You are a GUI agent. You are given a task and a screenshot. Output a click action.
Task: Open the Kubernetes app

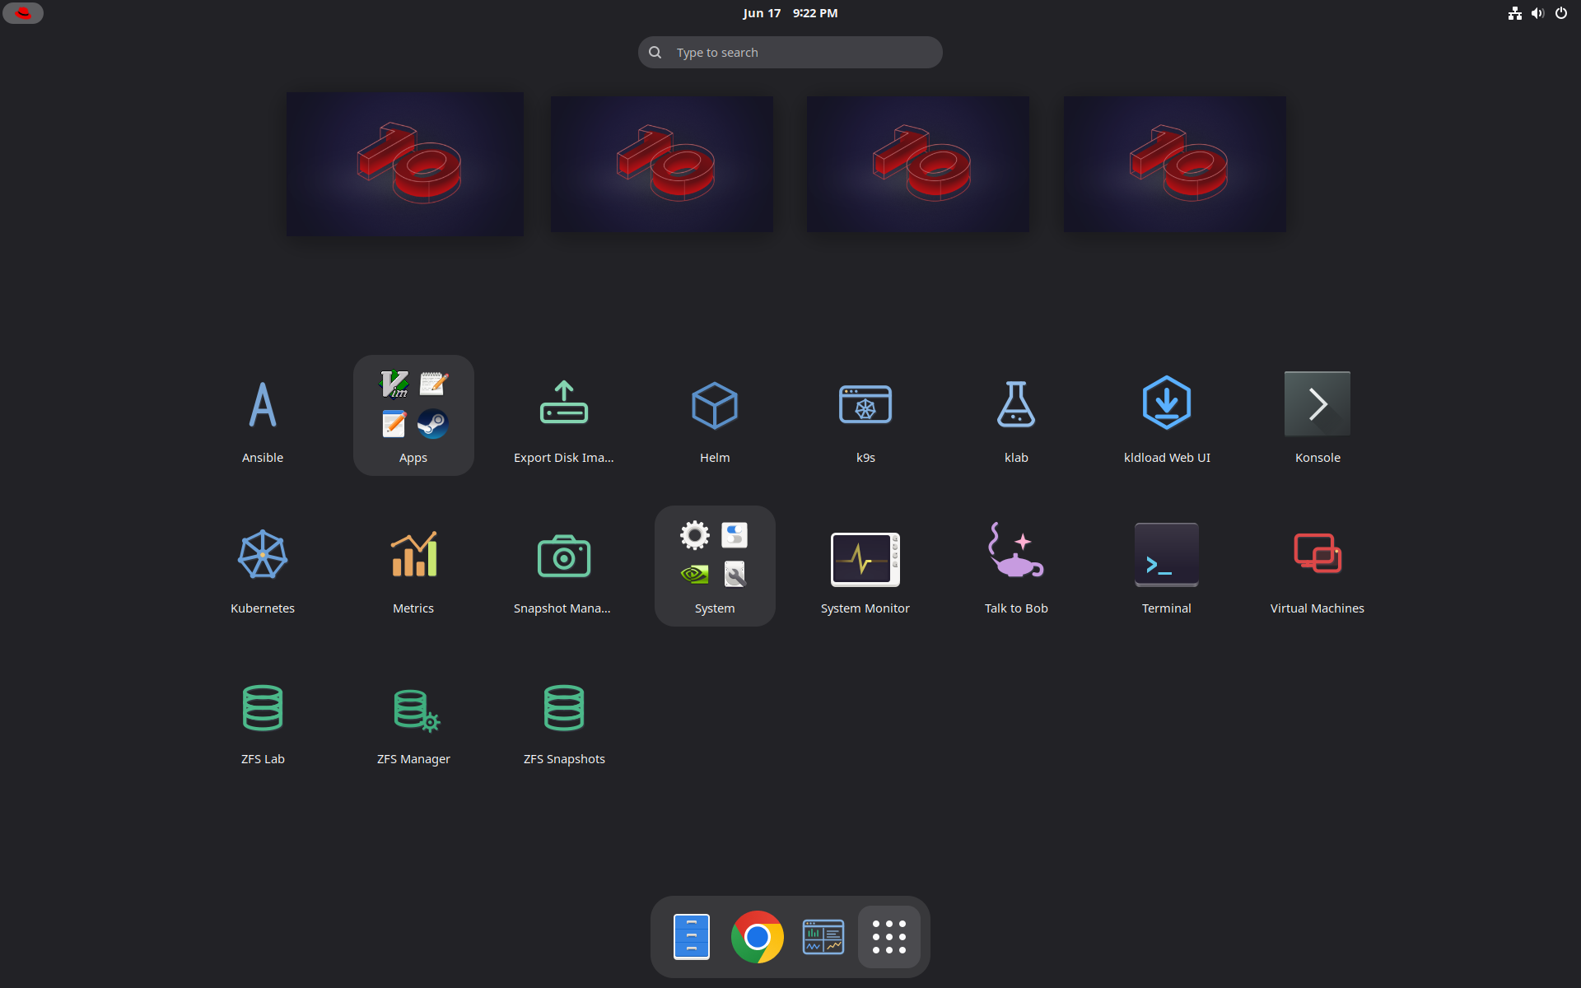click(x=263, y=566)
